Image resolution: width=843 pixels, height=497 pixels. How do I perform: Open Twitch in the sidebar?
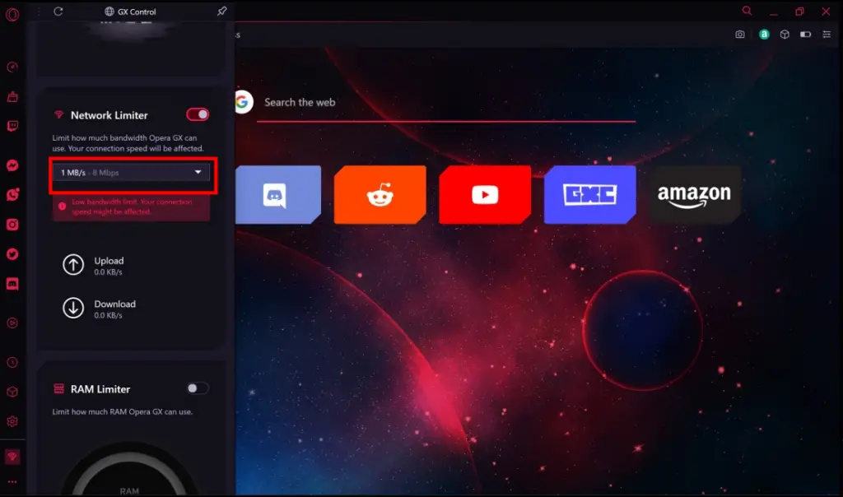click(12, 126)
